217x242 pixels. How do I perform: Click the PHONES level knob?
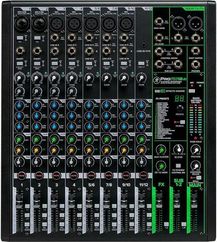pos(195,150)
